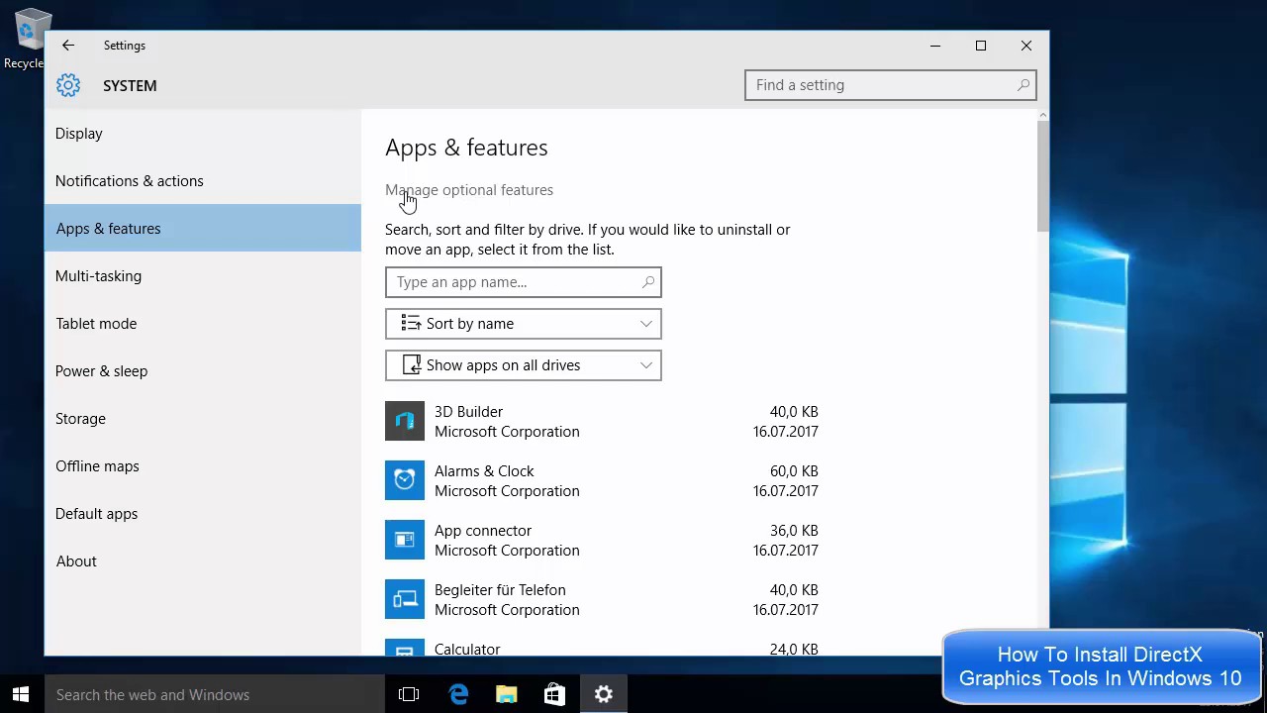Open the 3D Builder app icon
This screenshot has width=1267, height=713.
pos(405,422)
